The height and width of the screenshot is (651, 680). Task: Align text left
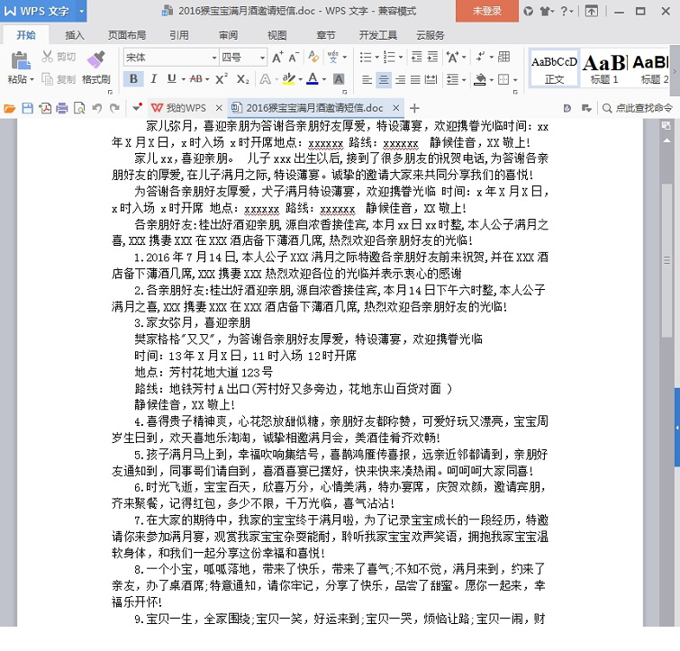[367, 80]
